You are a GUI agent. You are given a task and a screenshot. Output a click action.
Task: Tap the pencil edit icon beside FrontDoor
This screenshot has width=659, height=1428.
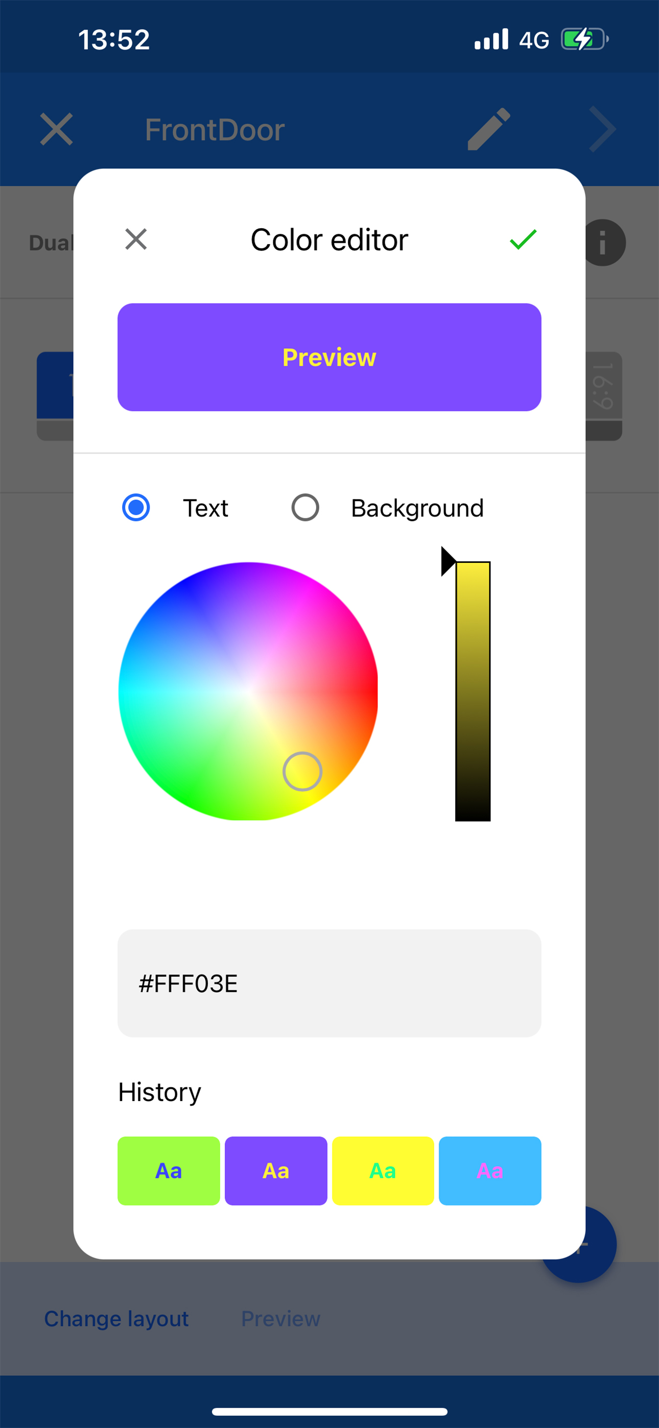[489, 129]
